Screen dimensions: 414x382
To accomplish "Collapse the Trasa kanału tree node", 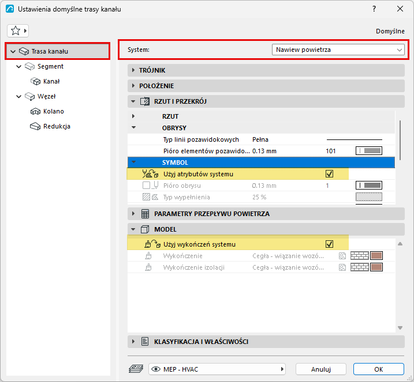I will point(13,51).
